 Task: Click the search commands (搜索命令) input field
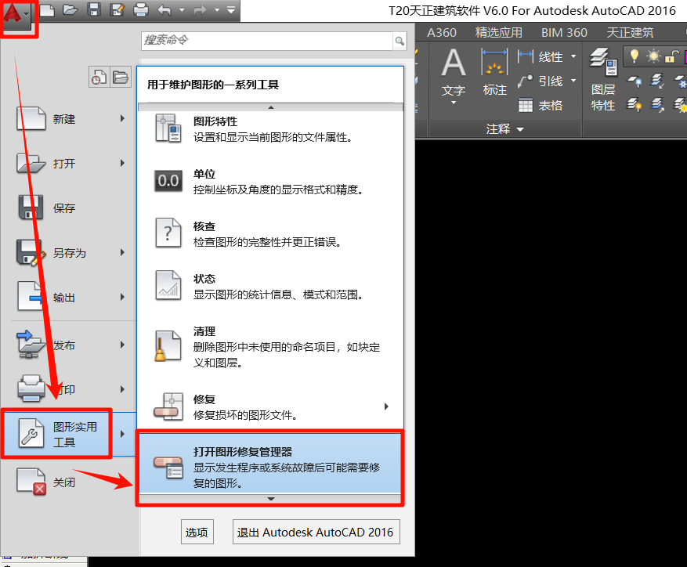coord(266,40)
